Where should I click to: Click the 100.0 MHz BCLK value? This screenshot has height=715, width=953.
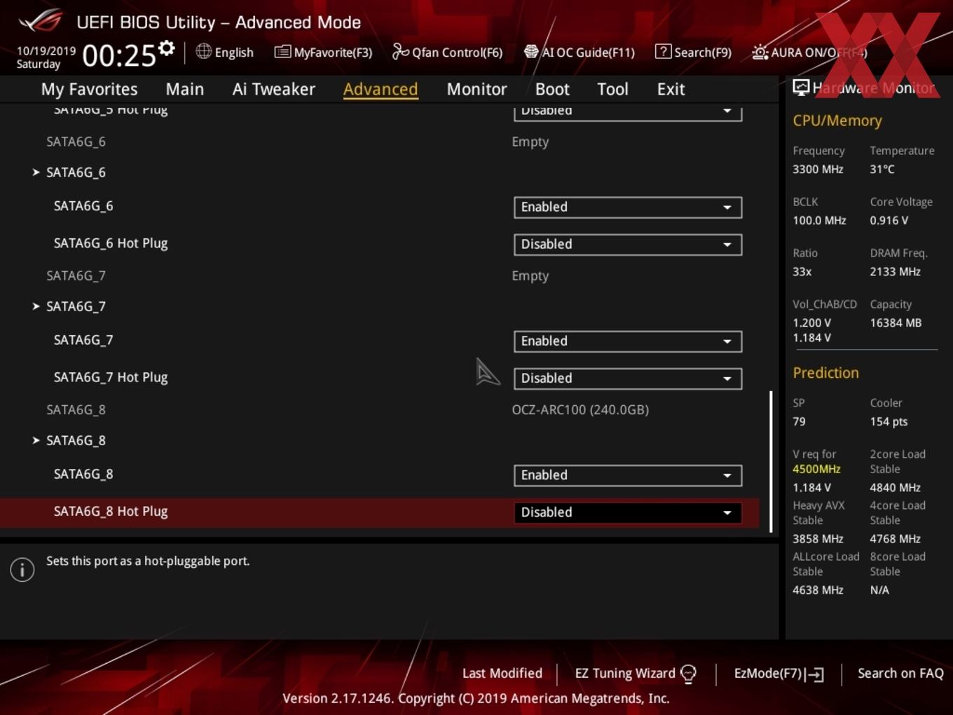click(819, 221)
